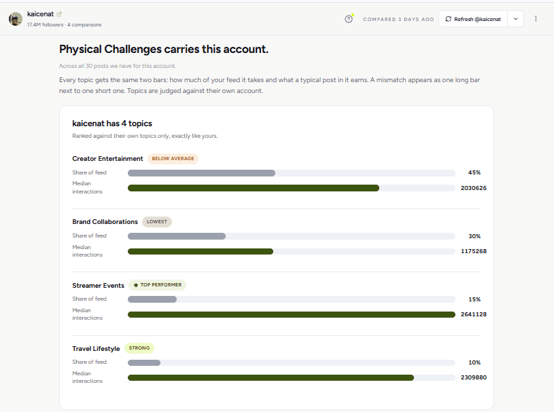Open the help question mark icon
This screenshot has height=412, width=554.
(x=349, y=19)
